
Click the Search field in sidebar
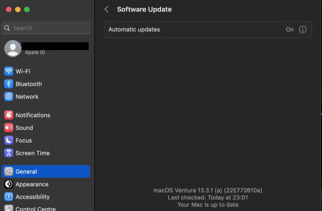(46, 28)
